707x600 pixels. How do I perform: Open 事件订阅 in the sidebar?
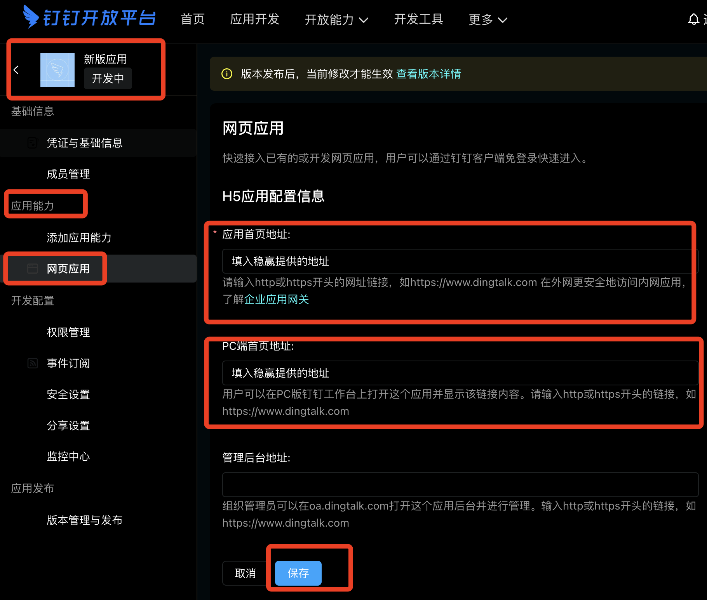(98, 363)
